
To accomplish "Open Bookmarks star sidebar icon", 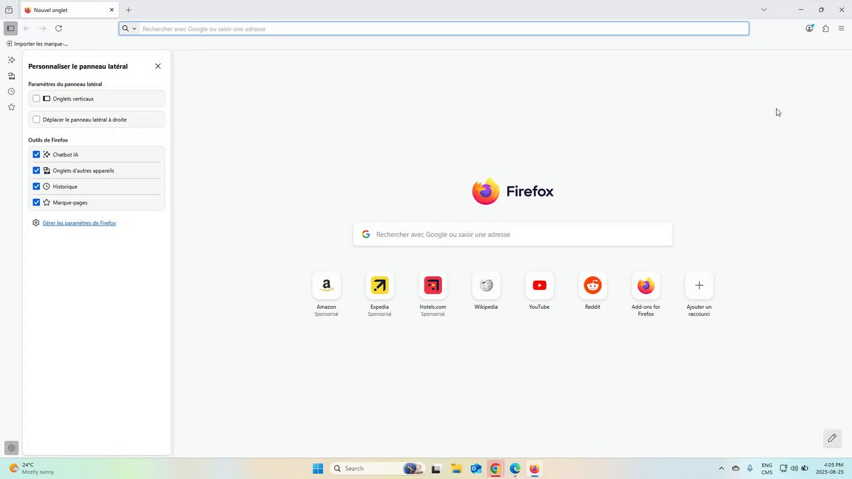I will (11, 107).
